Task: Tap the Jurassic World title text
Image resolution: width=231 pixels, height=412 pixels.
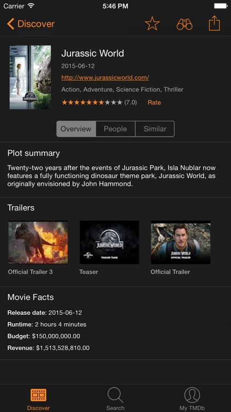Action: pyautogui.click(x=93, y=53)
